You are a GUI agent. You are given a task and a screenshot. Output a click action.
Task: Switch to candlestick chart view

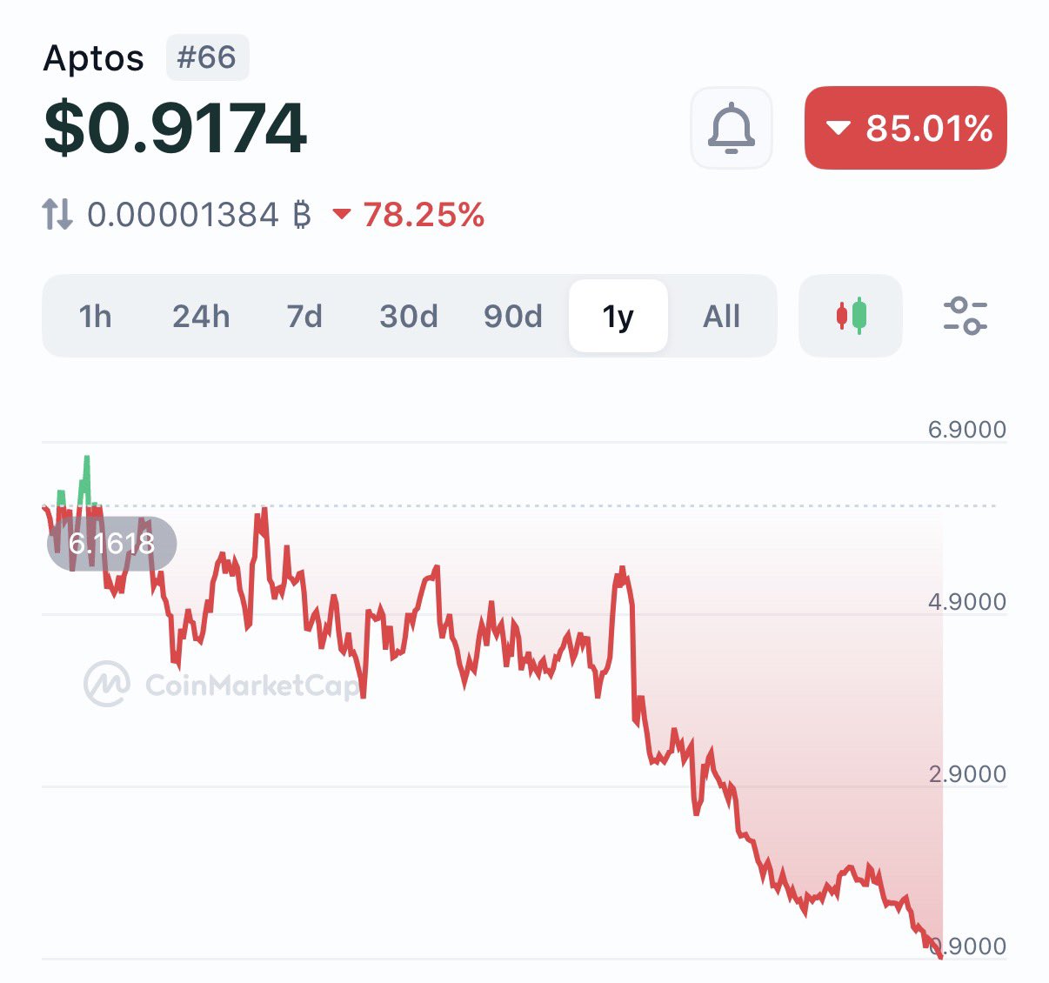pos(851,316)
